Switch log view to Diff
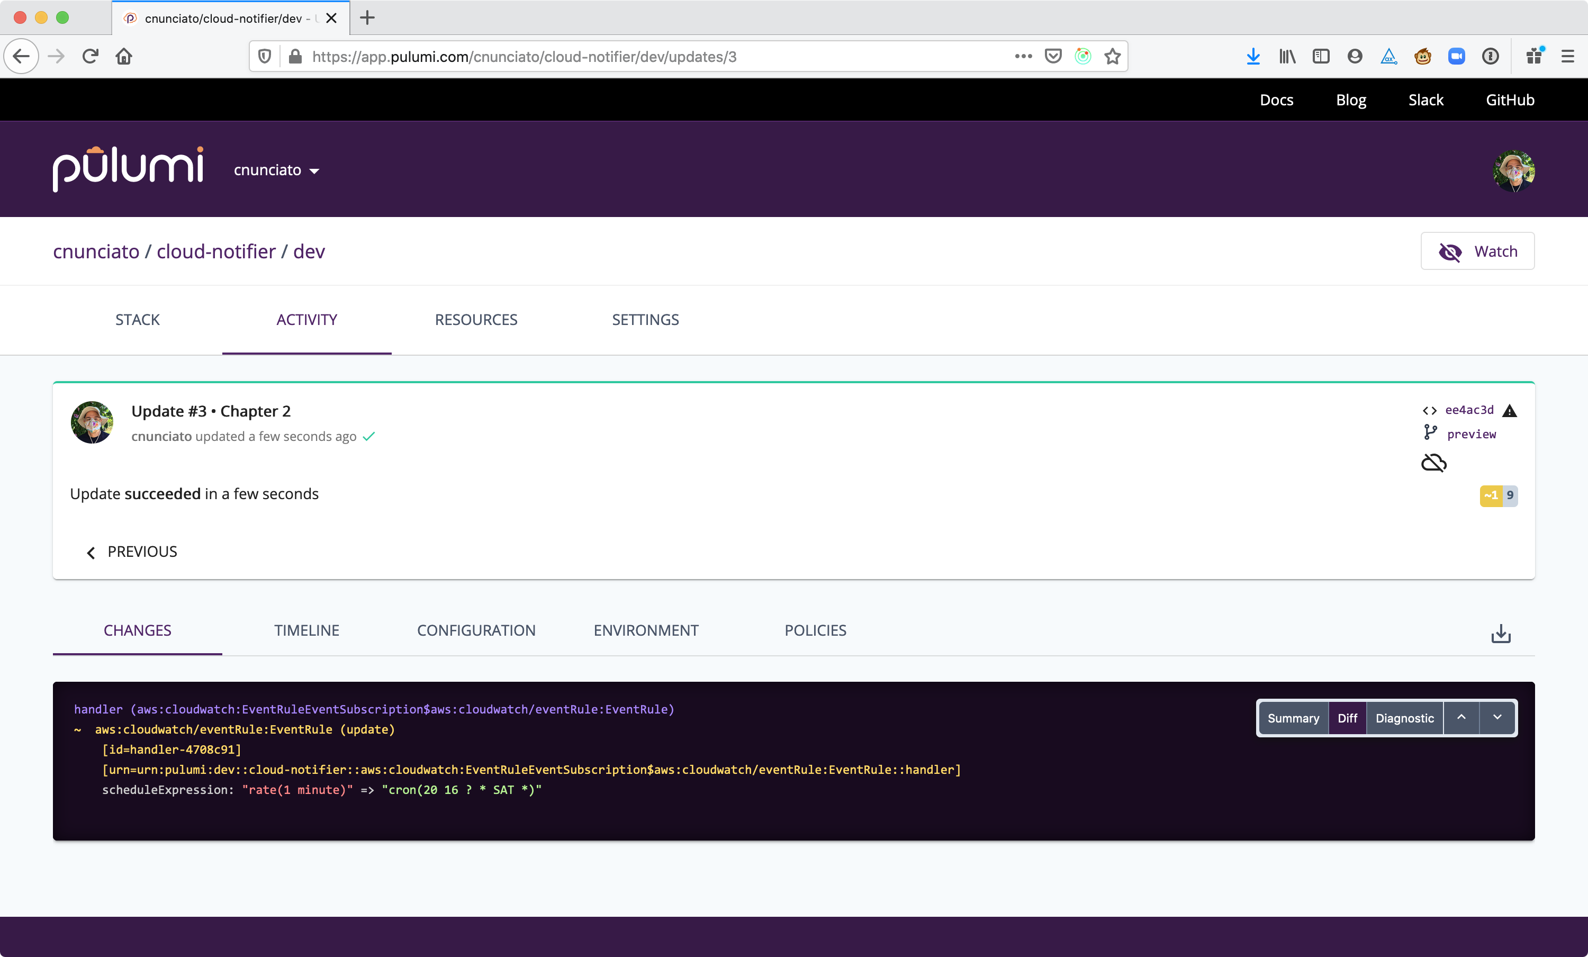Viewport: 1588px width, 957px height. [x=1347, y=718]
